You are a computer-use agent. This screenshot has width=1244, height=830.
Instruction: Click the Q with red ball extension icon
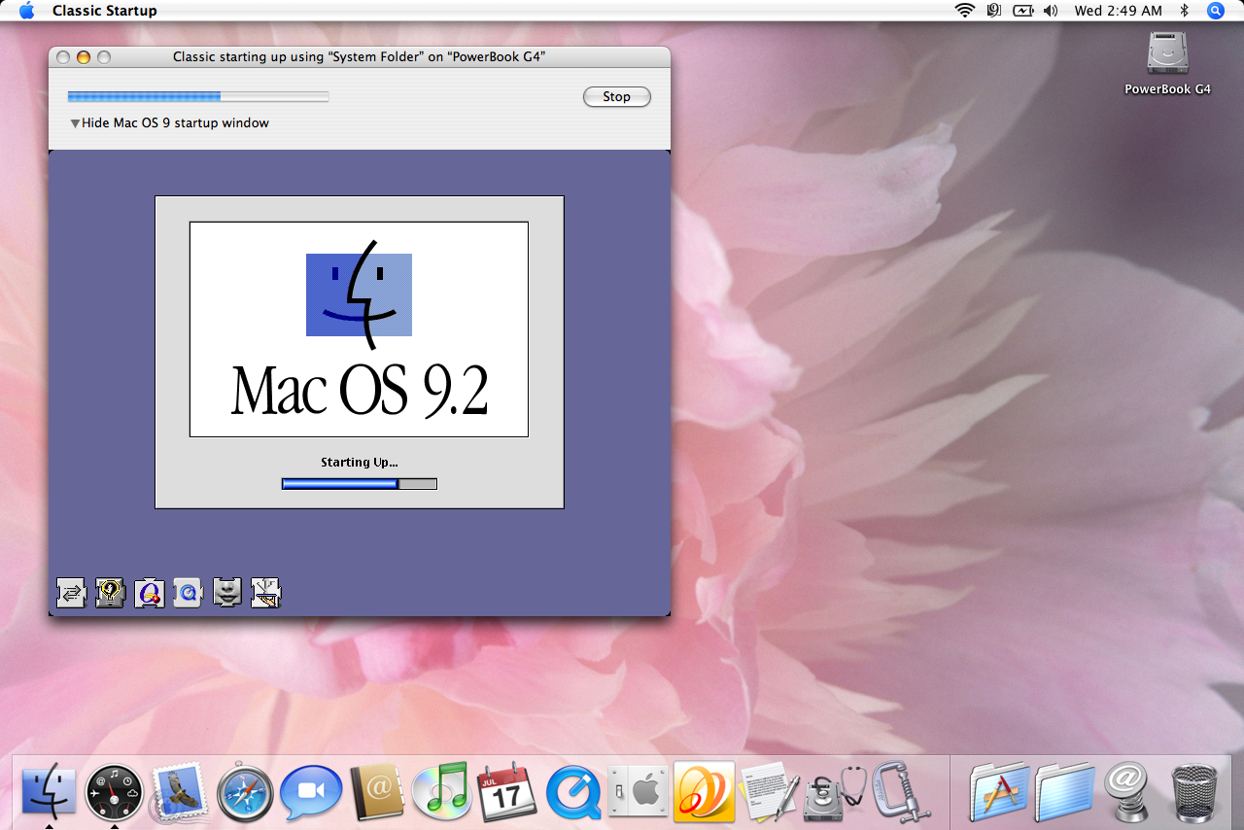149,593
